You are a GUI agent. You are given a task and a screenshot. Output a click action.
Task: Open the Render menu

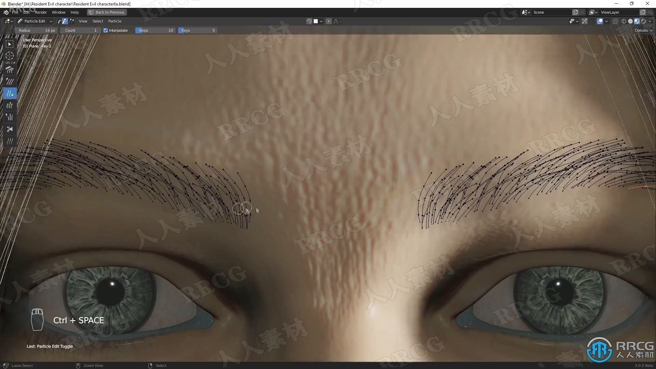(x=41, y=12)
